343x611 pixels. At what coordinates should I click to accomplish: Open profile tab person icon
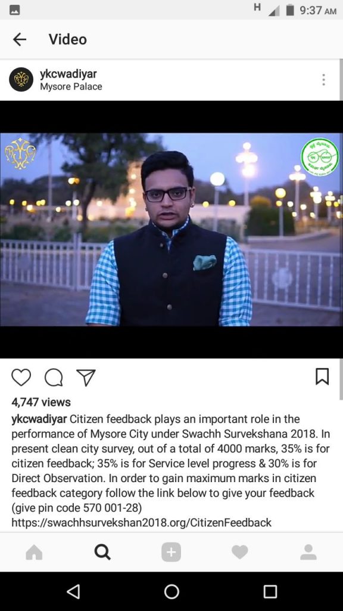tap(308, 552)
